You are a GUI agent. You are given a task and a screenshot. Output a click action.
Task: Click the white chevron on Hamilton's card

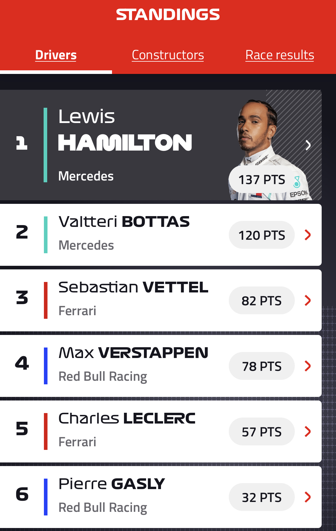[x=308, y=145]
